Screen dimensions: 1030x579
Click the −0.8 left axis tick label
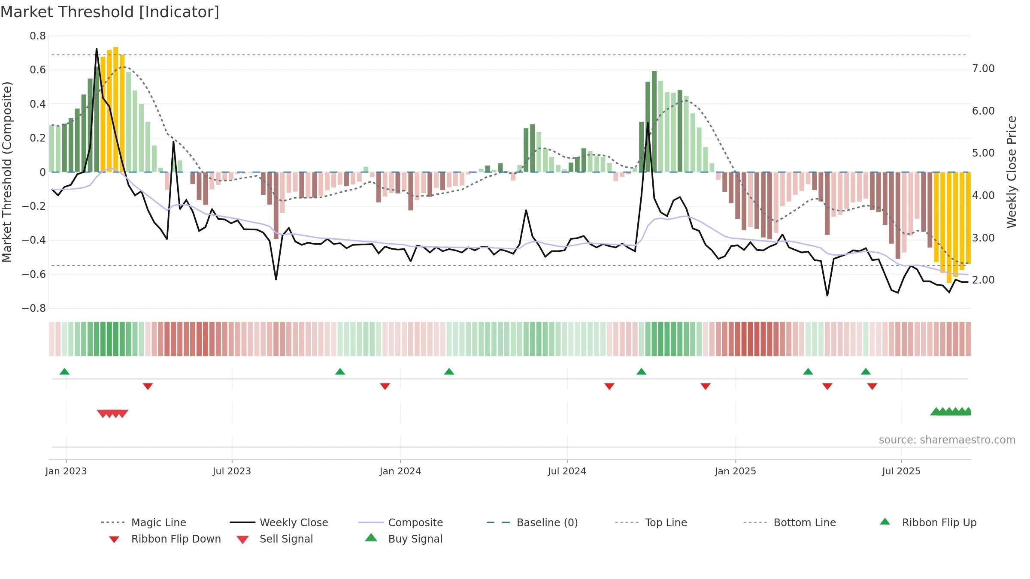[x=34, y=308]
